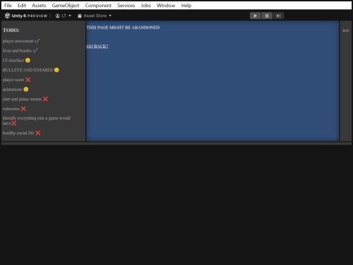Start Play mode with the Play button

point(255,16)
